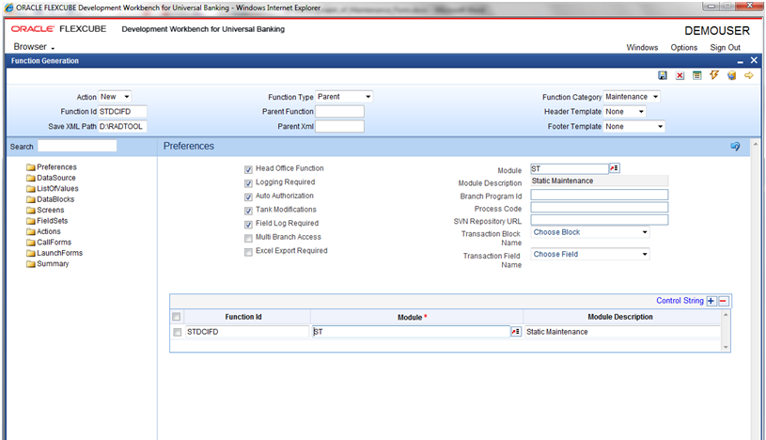Click the Branch Program Id field
The width and height of the screenshot is (766, 440).
pos(600,195)
